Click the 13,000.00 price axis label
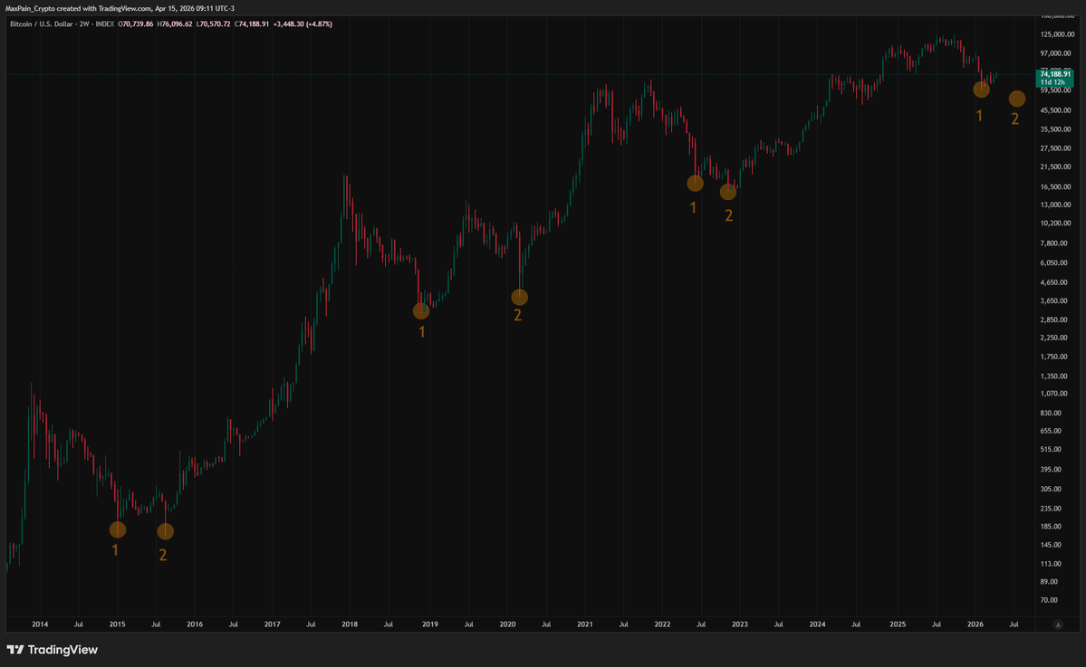This screenshot has height=667, width=1086. [1056, 205]
